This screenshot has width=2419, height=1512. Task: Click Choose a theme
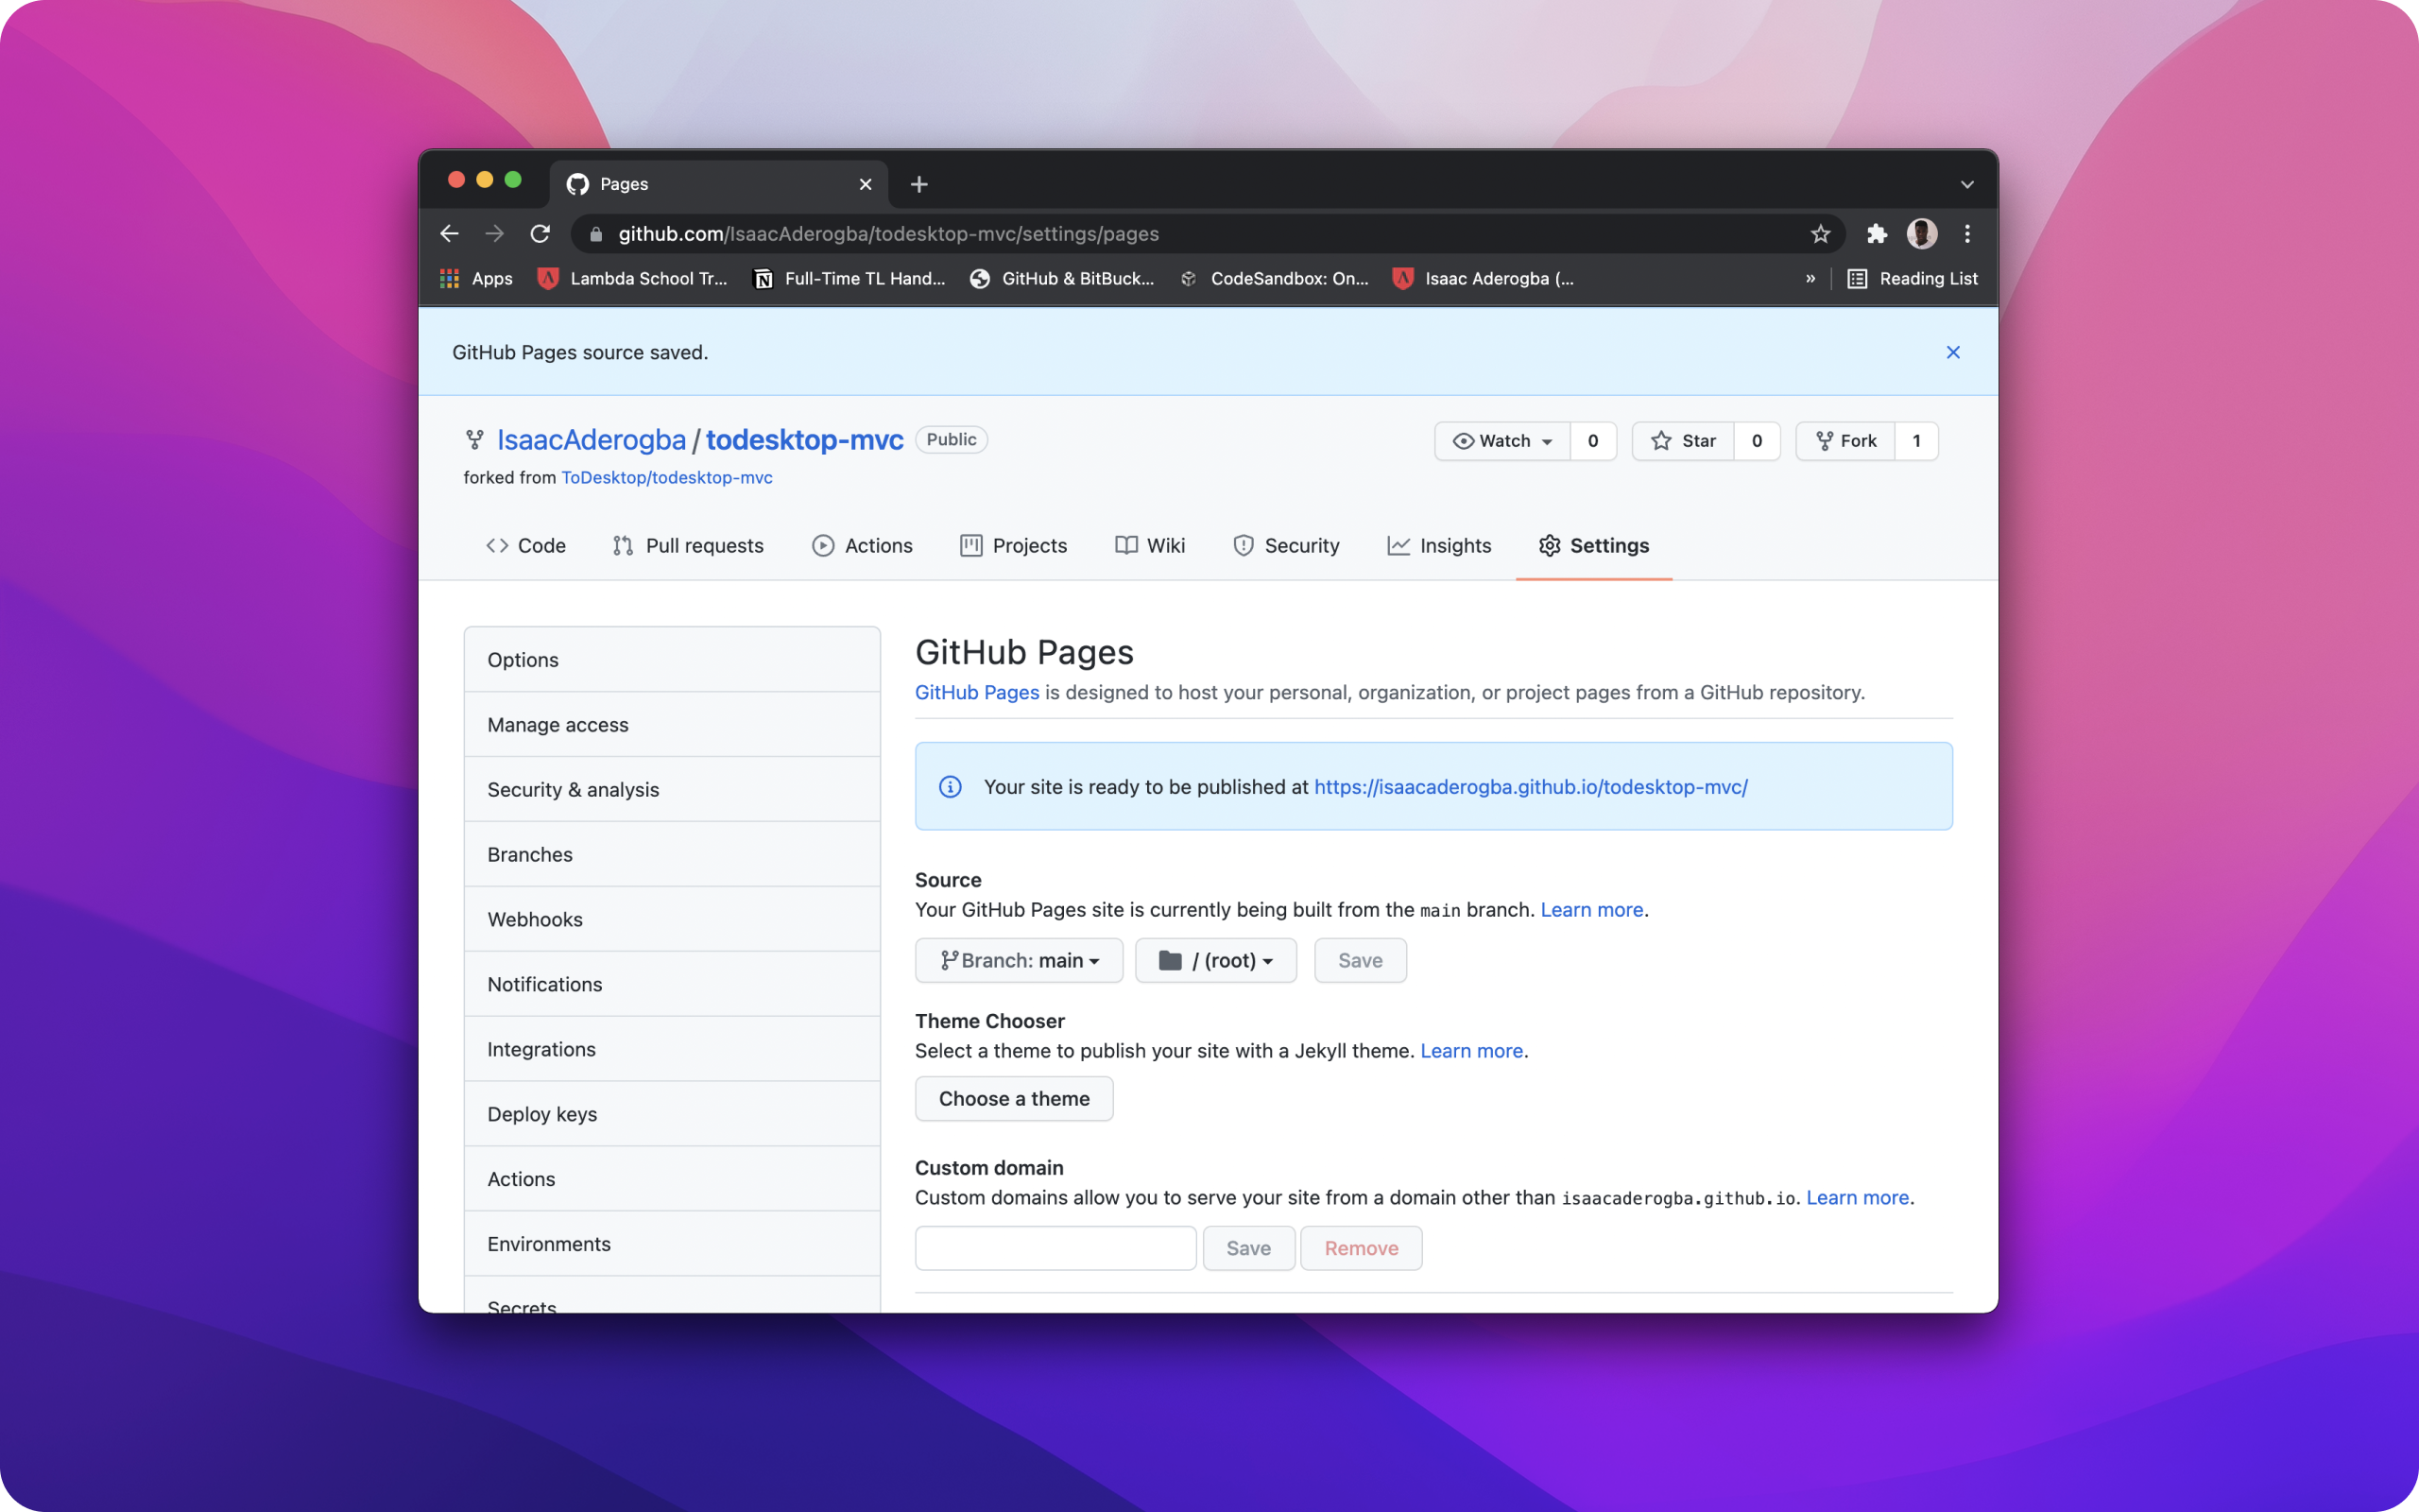[x=1014, y=1098]
